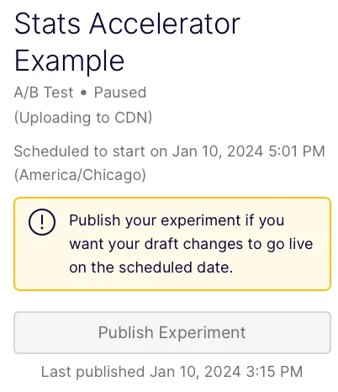
Task: Click the exclamation warning icon in the banner
Action: (42, 222)
